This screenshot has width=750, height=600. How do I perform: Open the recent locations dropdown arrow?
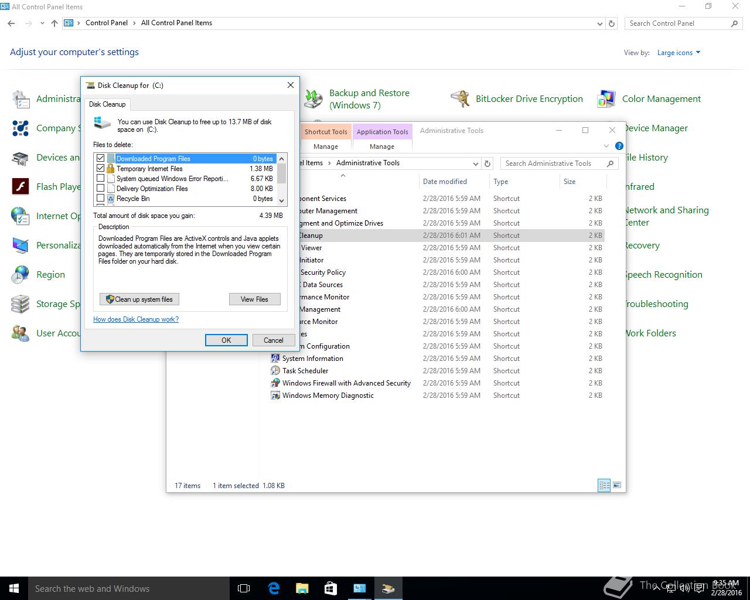(42, 23)
